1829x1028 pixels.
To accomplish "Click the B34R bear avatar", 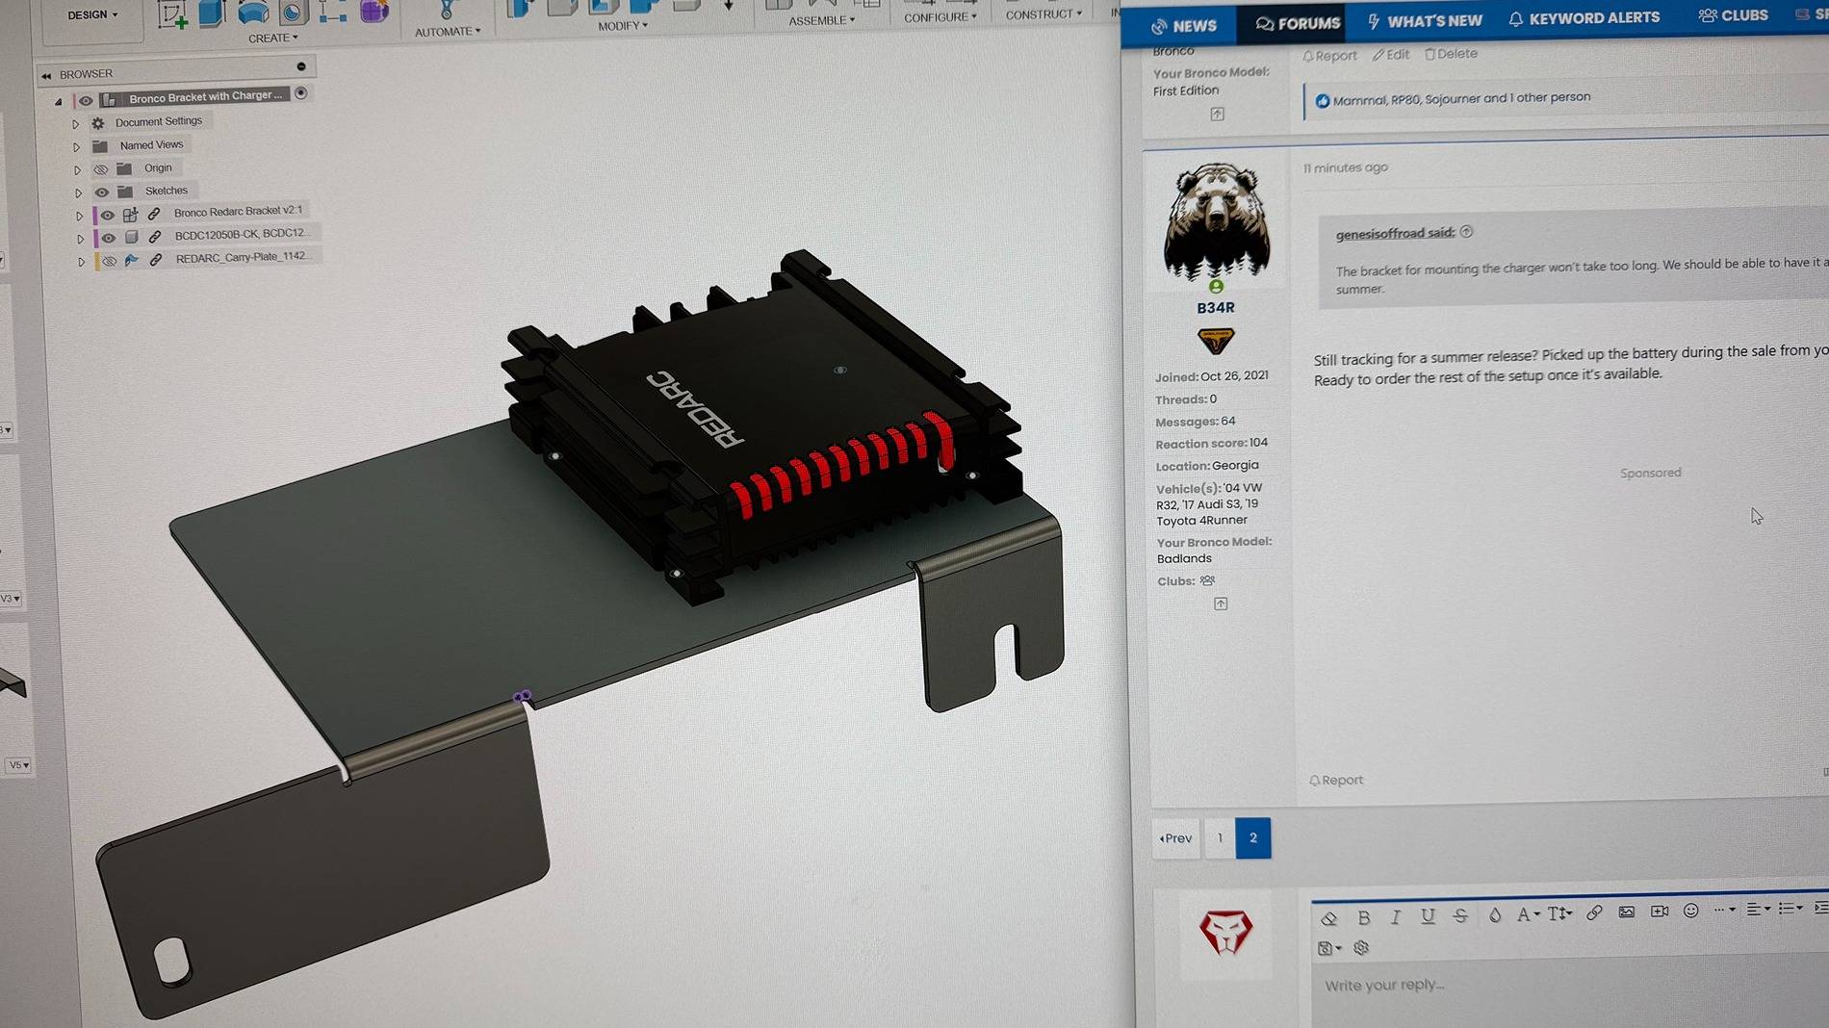I will pyautogui.click(x=1216, y=220).
